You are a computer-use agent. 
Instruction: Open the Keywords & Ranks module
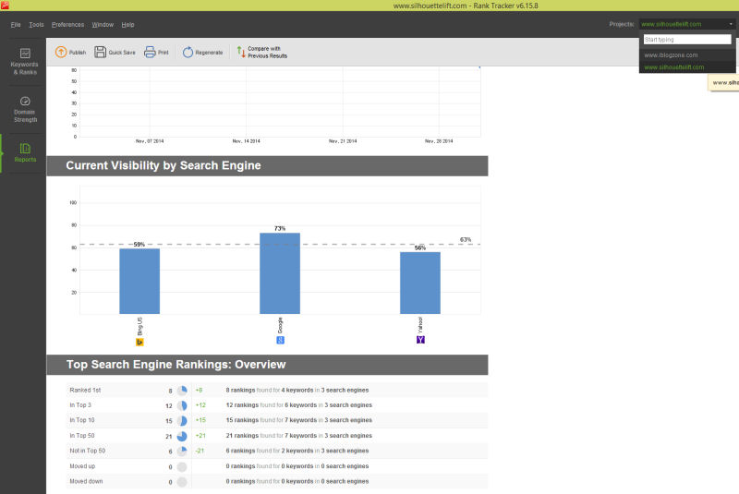click(x=25, y=62)
